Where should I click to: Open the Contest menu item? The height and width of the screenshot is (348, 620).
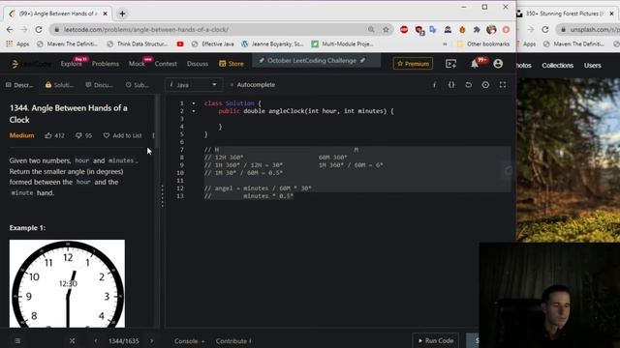click(166, 64)
